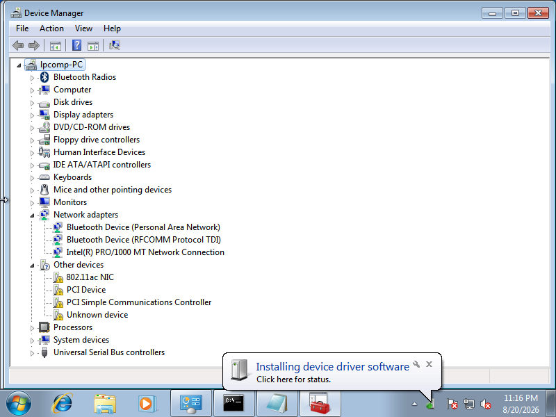Click the taskbar clock showing 11:16 PM

[521, 404]
